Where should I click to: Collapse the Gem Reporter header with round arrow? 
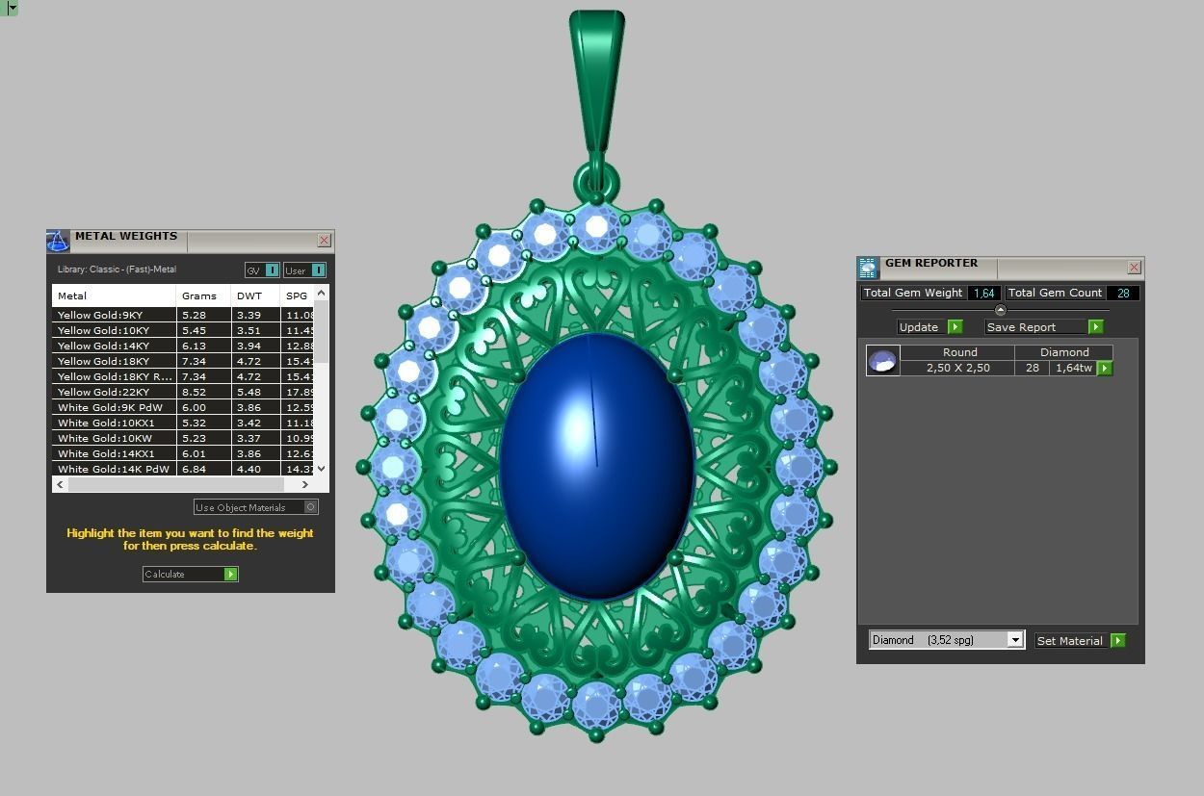pos(1000,310)
